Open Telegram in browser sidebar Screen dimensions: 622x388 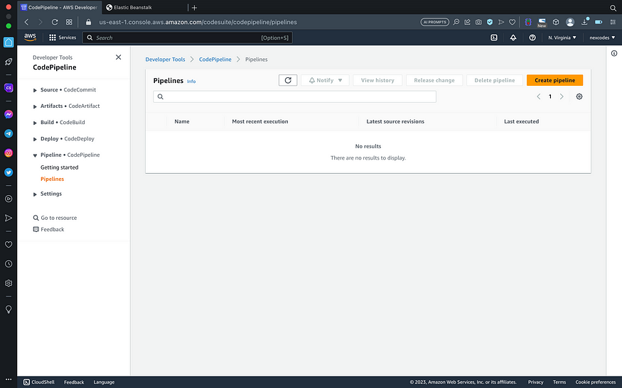[x=9, y=134]
